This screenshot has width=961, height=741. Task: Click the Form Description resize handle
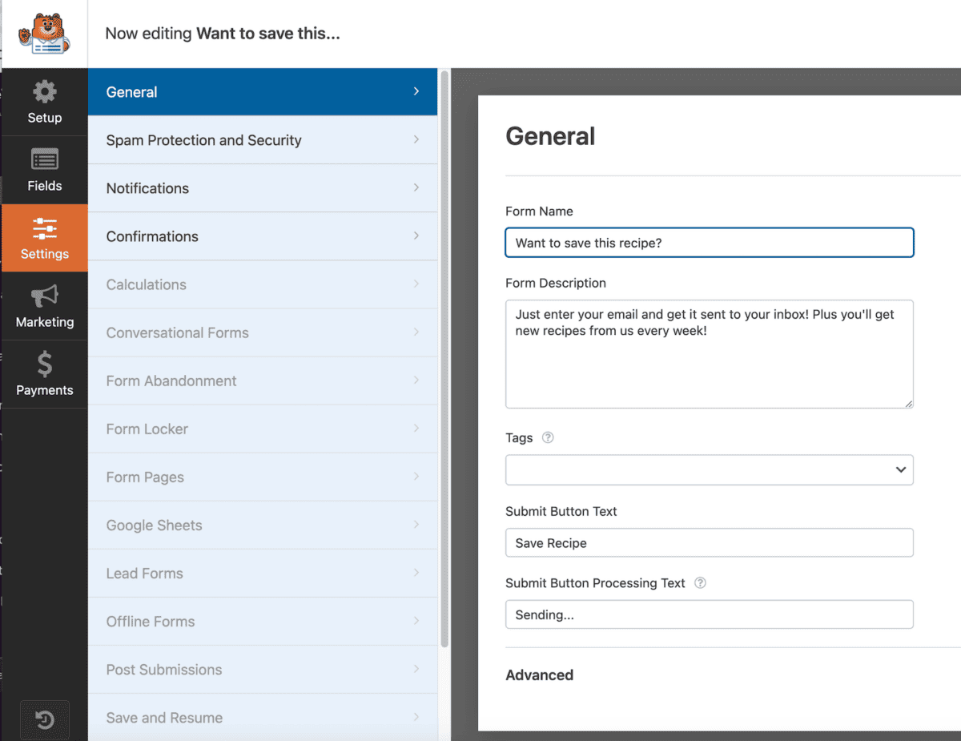point(908,403)
